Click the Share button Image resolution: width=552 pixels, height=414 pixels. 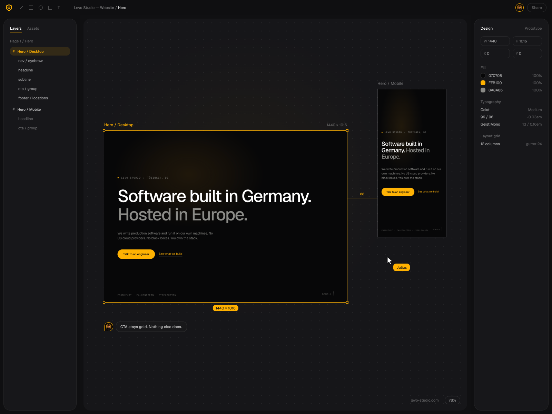(x=536, y=8)
